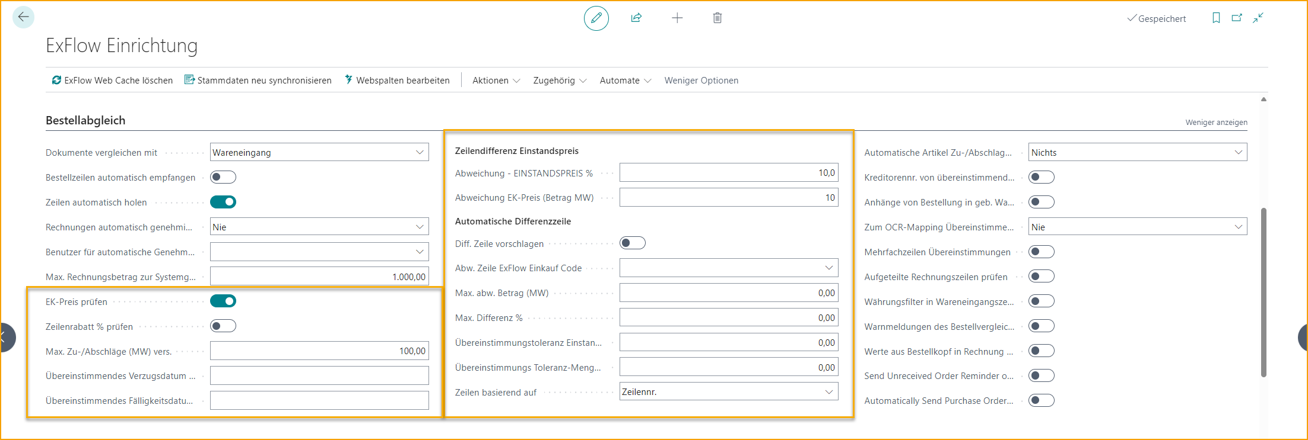Toggle Warnmeldungen des Bestellvergleichs switch

[x=1042, y=326]
